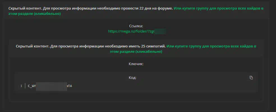Image resolution: width=276 pixels, height=112 pixels.
Task: Click the 'Код:' header of the code block
Action: (x=133, y=78)
